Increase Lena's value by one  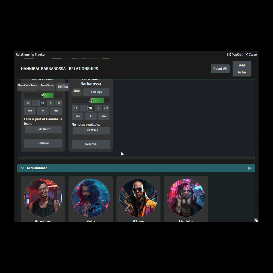coord(51,103)
